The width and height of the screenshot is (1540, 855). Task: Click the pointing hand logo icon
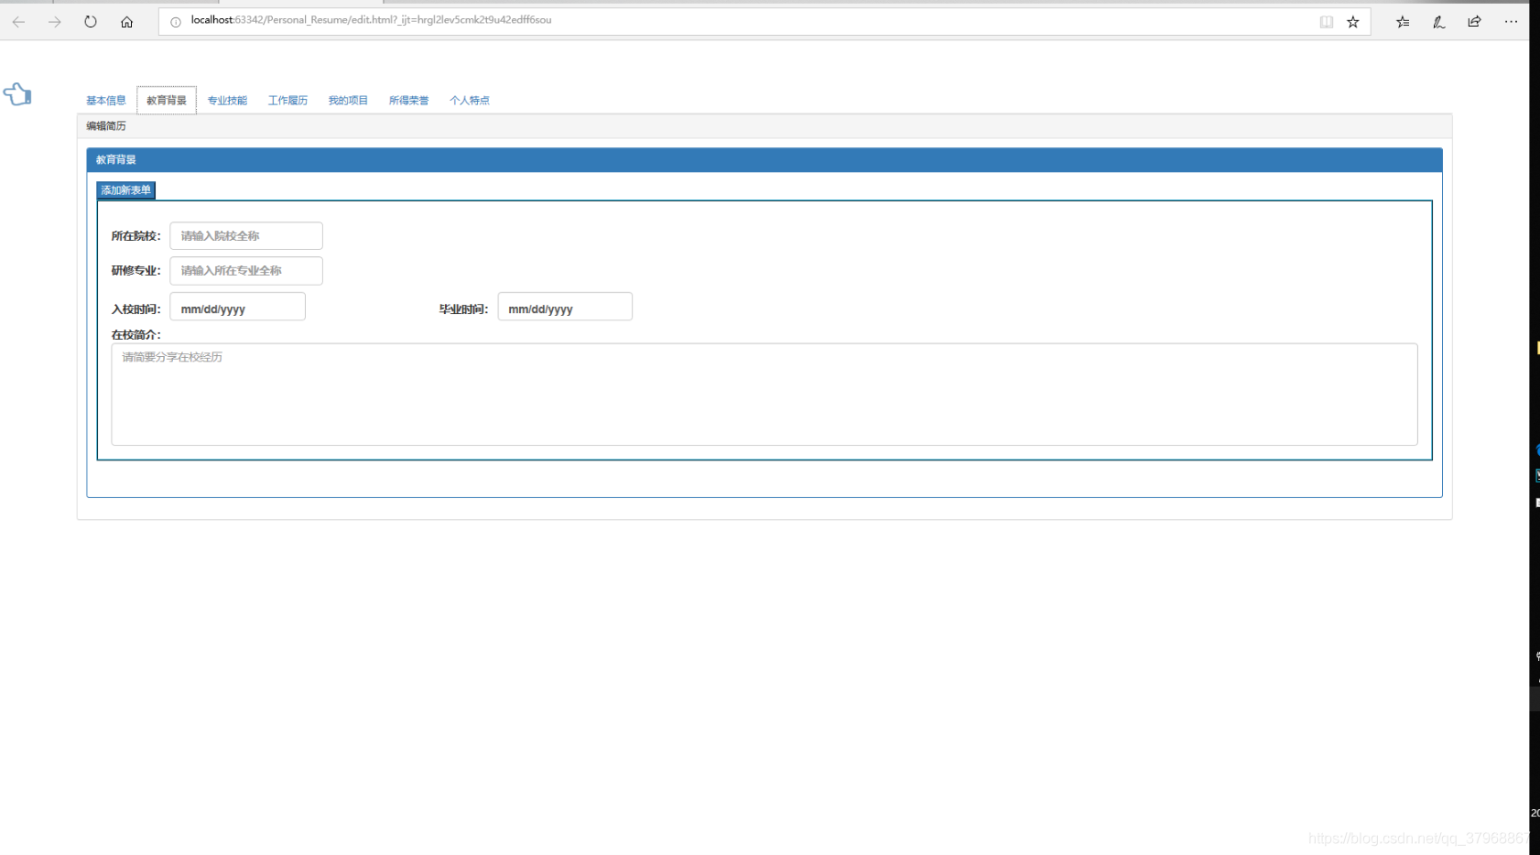pos(17,94)
